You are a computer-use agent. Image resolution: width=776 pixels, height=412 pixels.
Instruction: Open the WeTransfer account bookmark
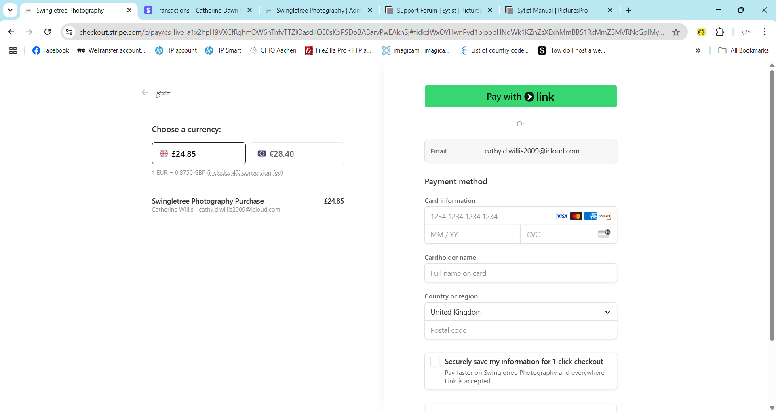111,50
